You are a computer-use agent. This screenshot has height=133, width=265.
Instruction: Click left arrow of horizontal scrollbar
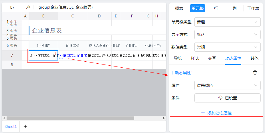click(4, 118)
